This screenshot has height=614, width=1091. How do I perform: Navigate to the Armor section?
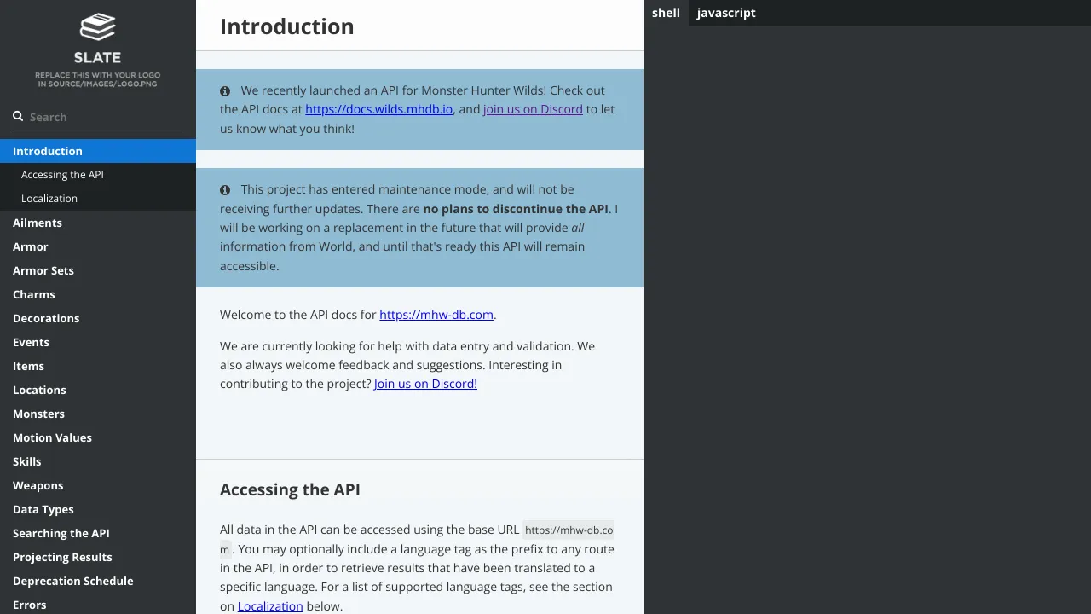click(98, 246)
